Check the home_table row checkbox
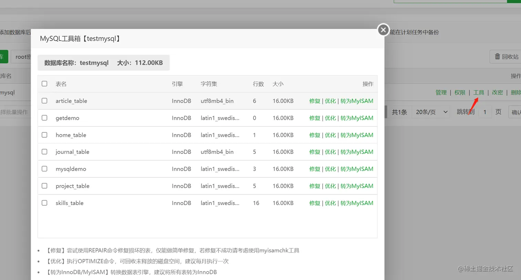521x280 pixels. coord(44,135)
